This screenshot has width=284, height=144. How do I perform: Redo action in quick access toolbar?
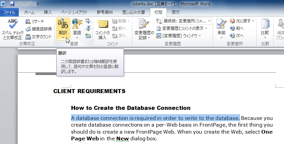(30, 4)
